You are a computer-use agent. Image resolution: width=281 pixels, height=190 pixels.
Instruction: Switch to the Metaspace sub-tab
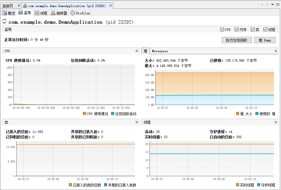click(x=160, y=51)
